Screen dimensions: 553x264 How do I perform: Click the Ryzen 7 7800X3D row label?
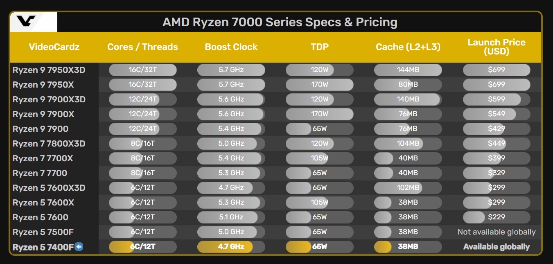pos(49,144)
